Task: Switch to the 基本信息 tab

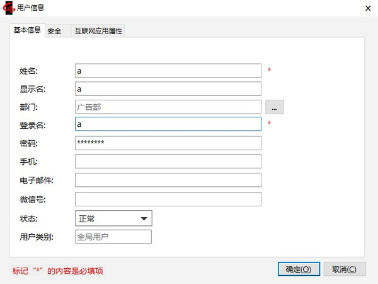Action: (27, 30)
